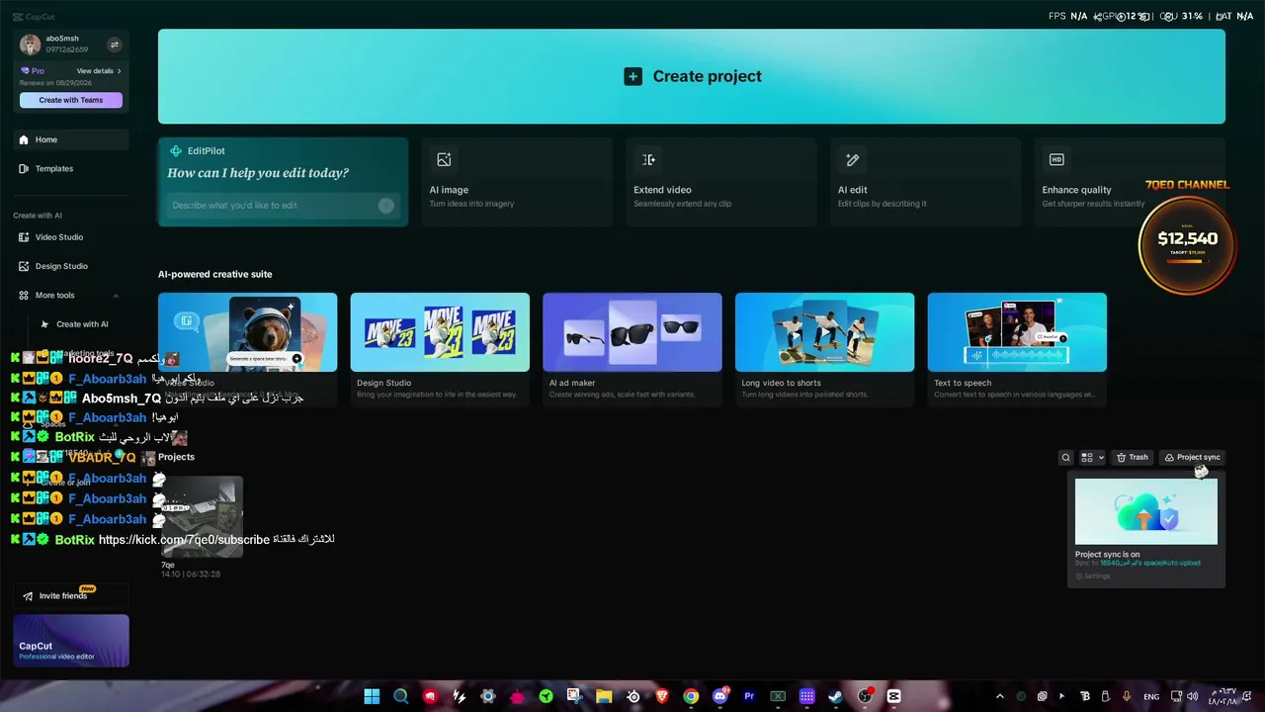Image resolution: width=1265 pixels, height=712 pixels.
Task: Click the Create project button
Action: [692, 76]
